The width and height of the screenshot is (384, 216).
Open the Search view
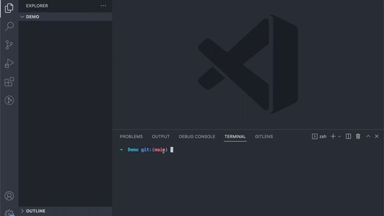pos(10,26)
